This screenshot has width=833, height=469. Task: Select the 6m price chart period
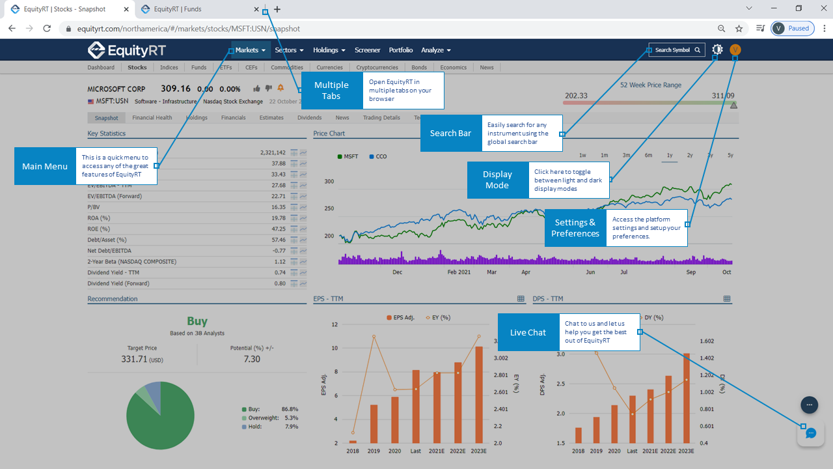648,156
